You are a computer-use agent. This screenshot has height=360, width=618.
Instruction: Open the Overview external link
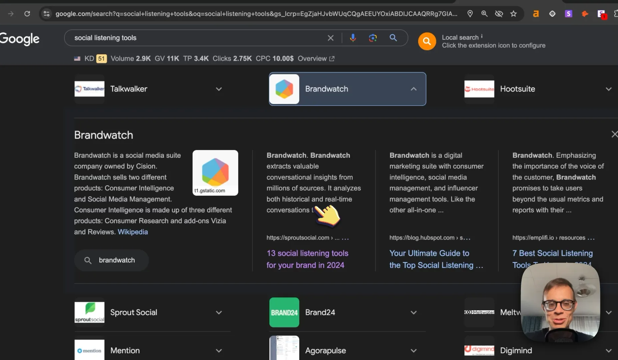pyautogui.click(x=316, y=59)
